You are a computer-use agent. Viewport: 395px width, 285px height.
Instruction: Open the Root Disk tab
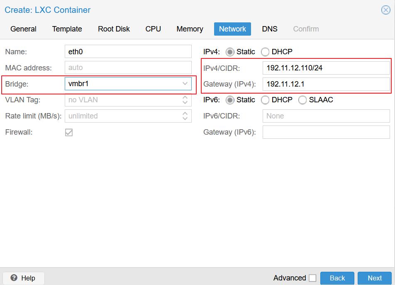pyautogui.click(x=114, y=29)
